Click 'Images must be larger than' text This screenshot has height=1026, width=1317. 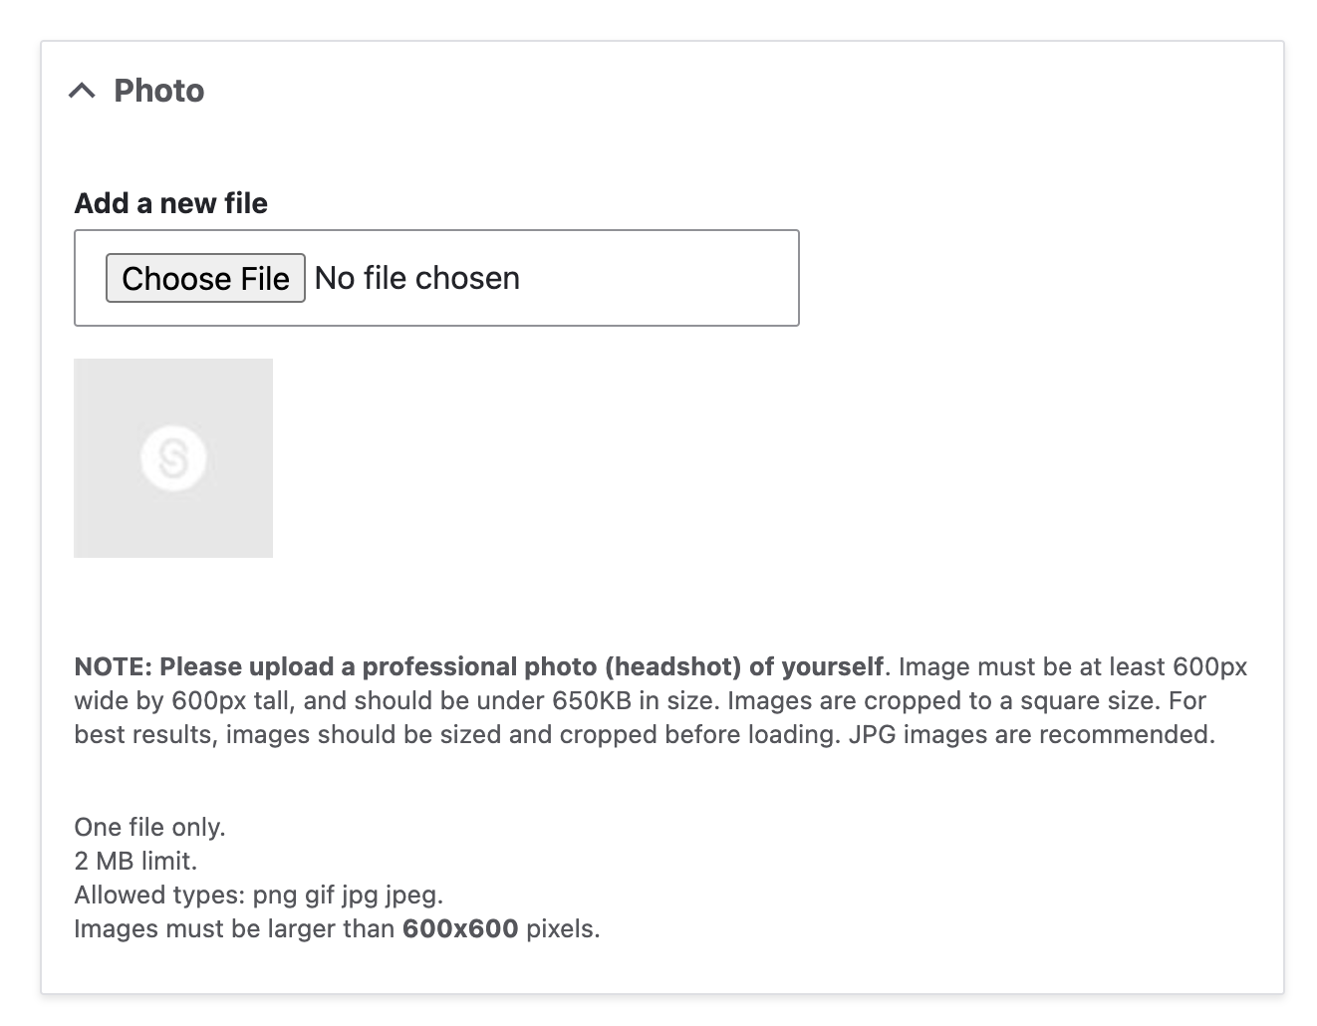(x=234, y=928)
